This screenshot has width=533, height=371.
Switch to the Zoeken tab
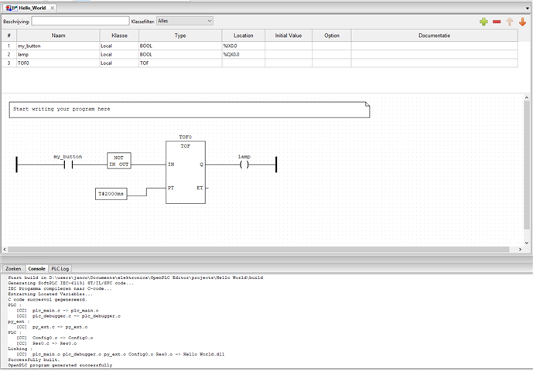[x=14, y=269]
